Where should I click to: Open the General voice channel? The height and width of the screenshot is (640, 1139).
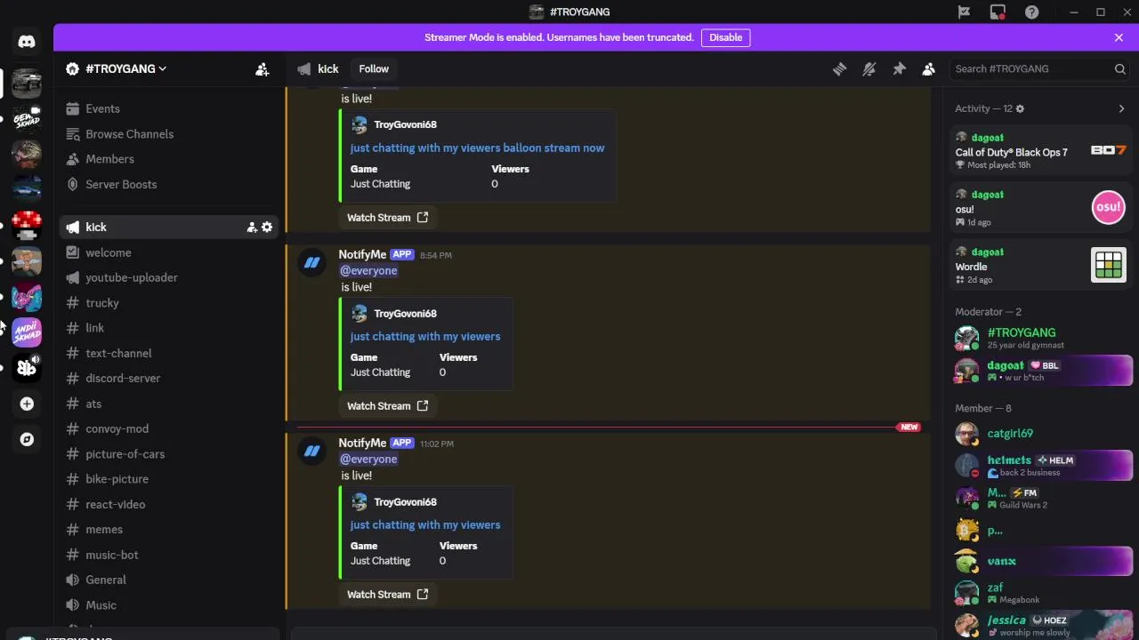coord(169,580)
